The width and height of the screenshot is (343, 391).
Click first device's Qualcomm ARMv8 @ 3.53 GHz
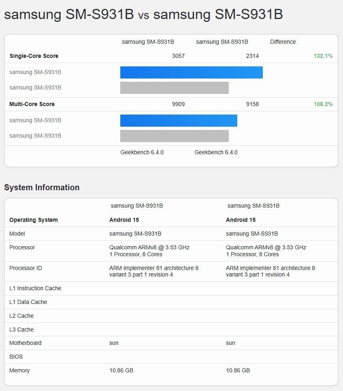[149, 247]
